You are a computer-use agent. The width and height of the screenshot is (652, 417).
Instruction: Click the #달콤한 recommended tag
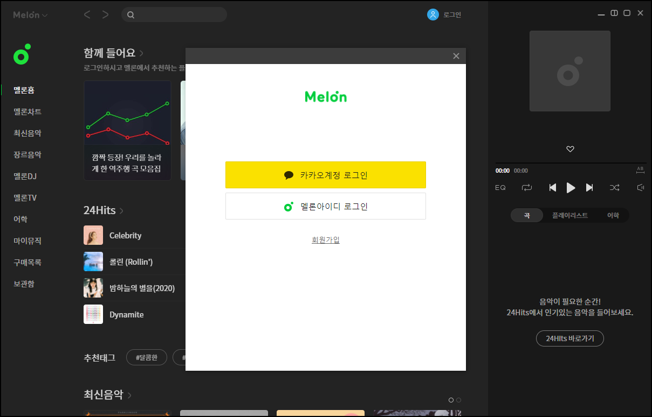147,357
